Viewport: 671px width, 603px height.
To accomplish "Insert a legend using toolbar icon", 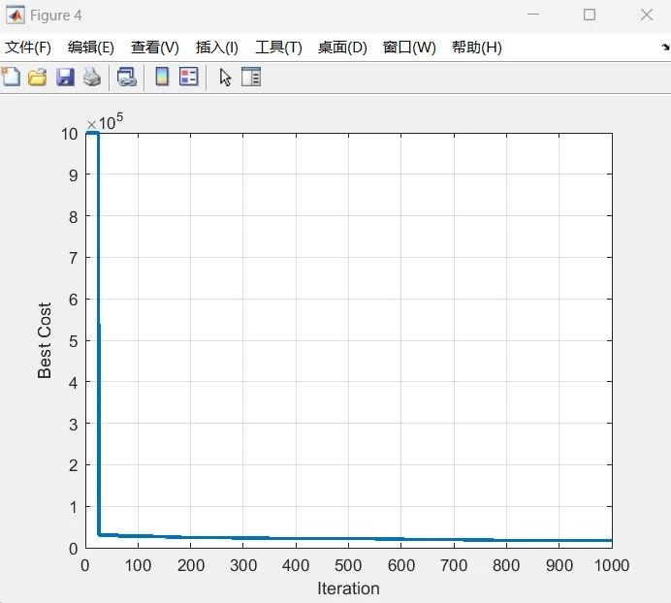I will point(189,77).
